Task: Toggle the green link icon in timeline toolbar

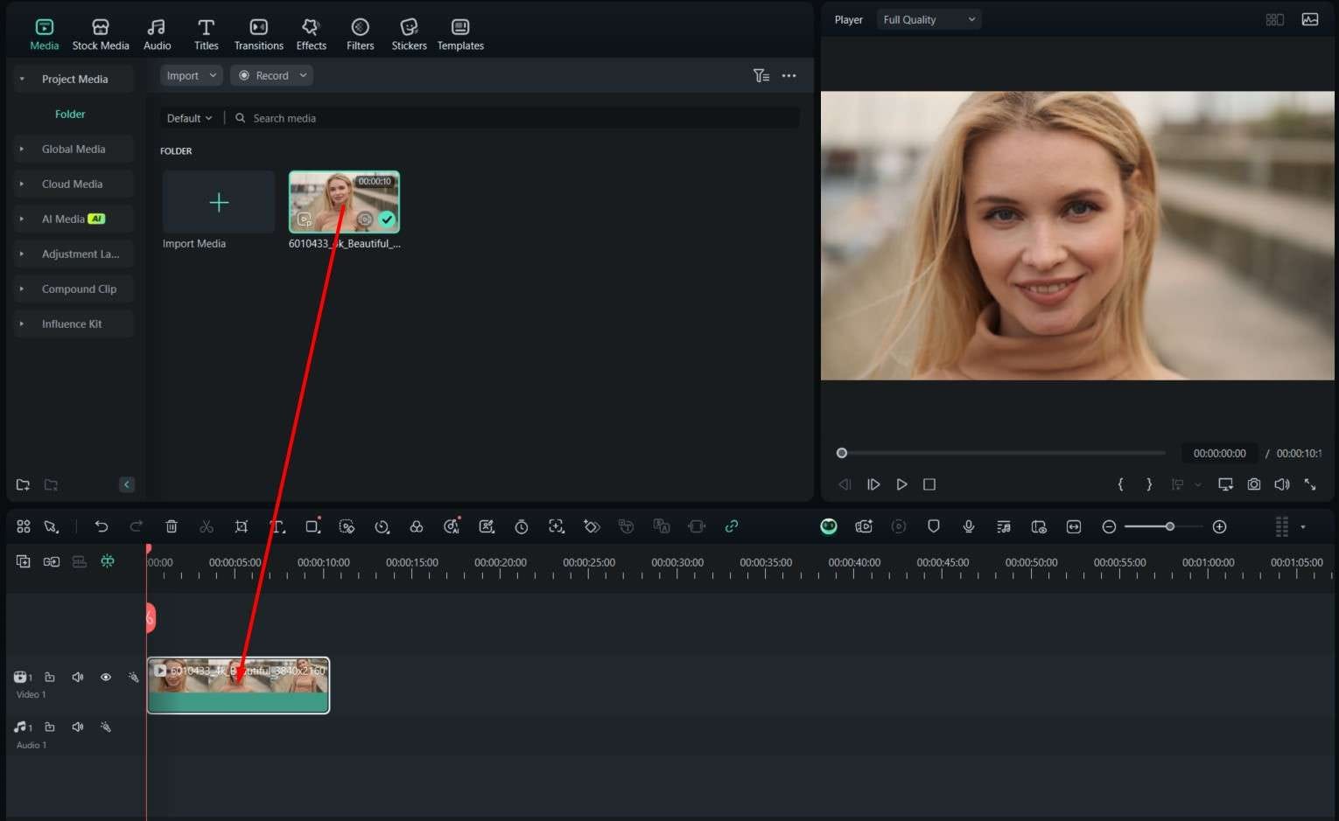Action: click(x=732, y=526)
